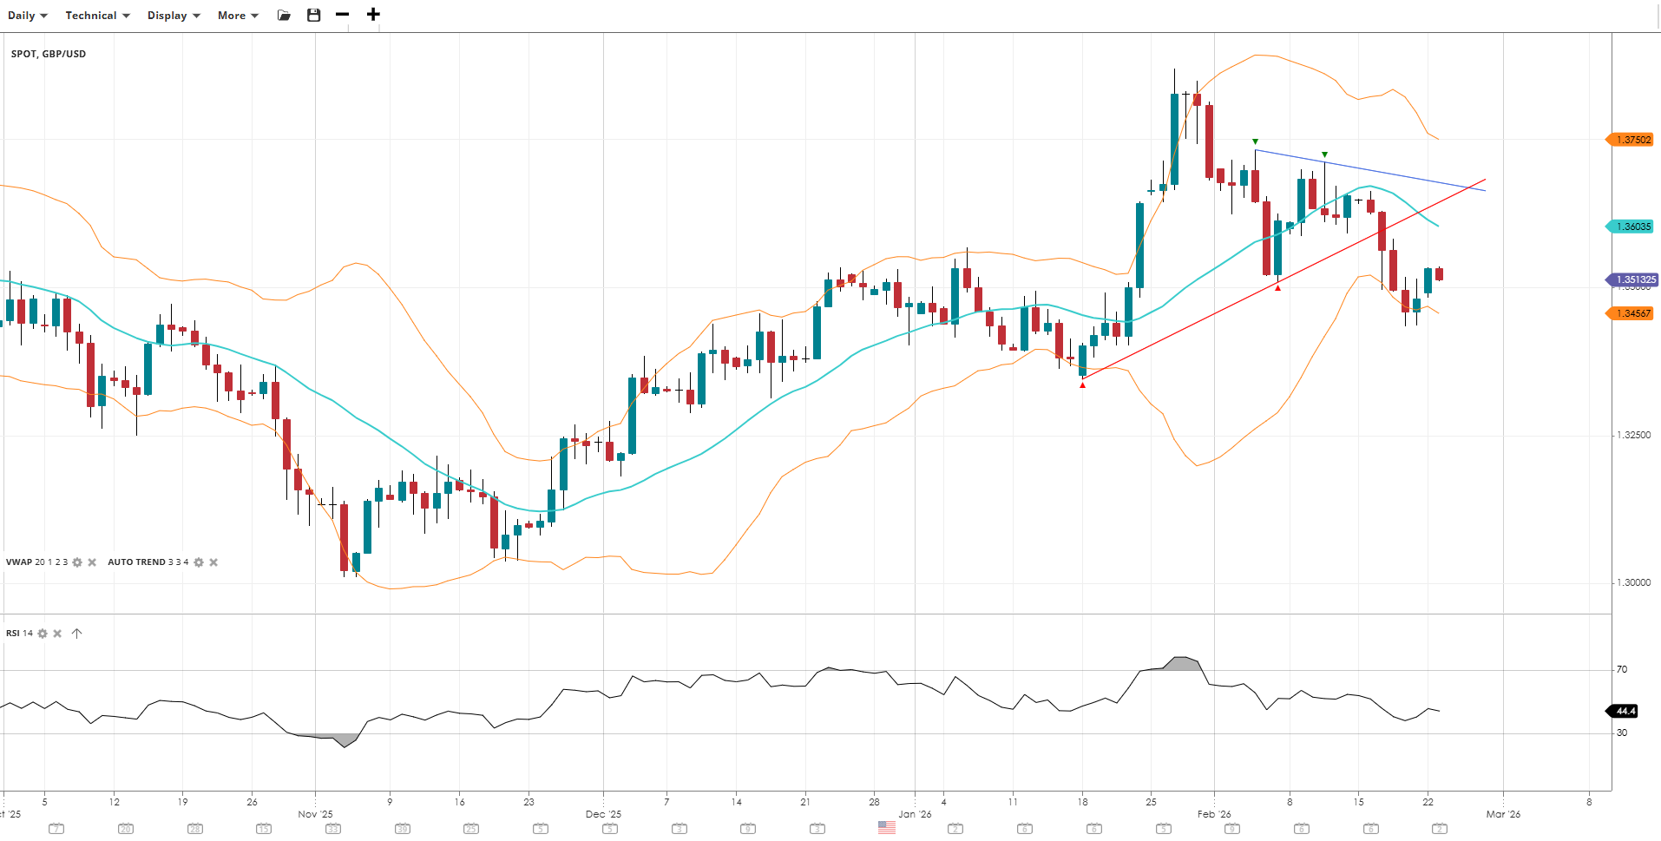Open the saved chart folder icon
Viewport: 1661px width, 841px height.
pyautogui.click(x=284, y=16)
